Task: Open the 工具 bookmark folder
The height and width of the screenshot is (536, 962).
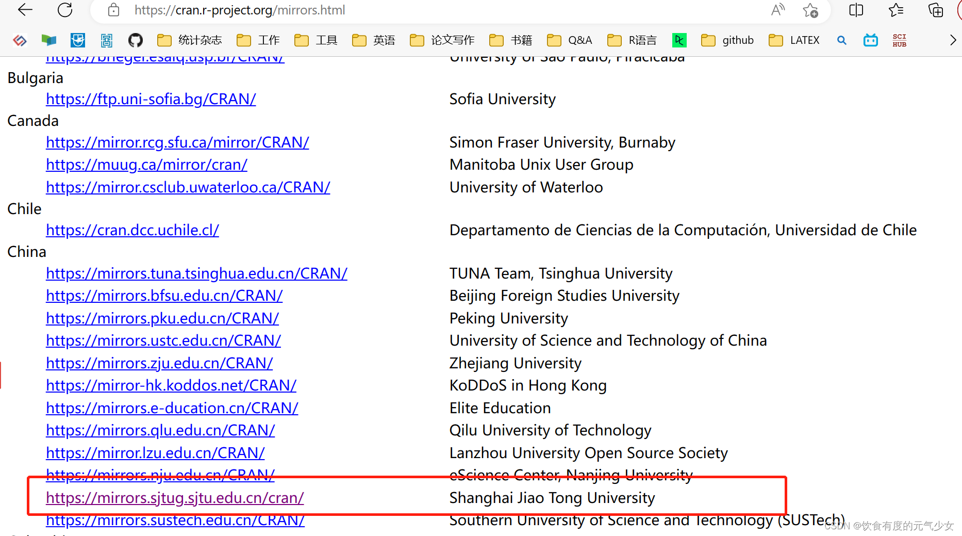Action: coord(316,40)
